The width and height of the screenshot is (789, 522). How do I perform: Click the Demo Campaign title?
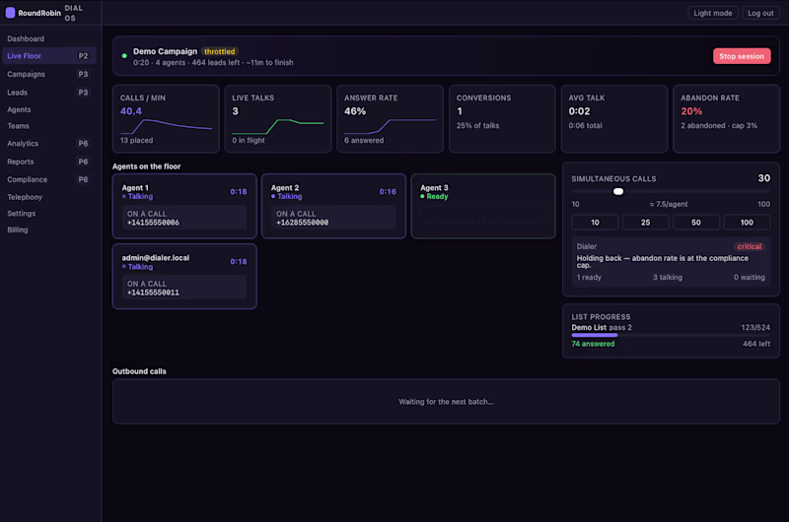(x=165, y=51)
